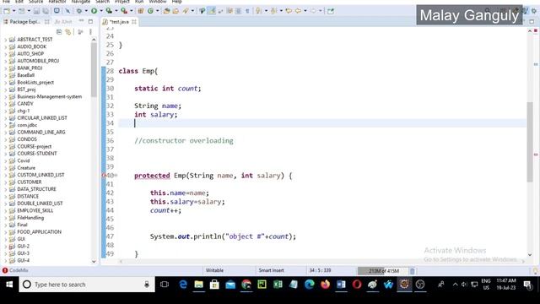
Task: Launch Coverage run icon
Action: point(109,11)
